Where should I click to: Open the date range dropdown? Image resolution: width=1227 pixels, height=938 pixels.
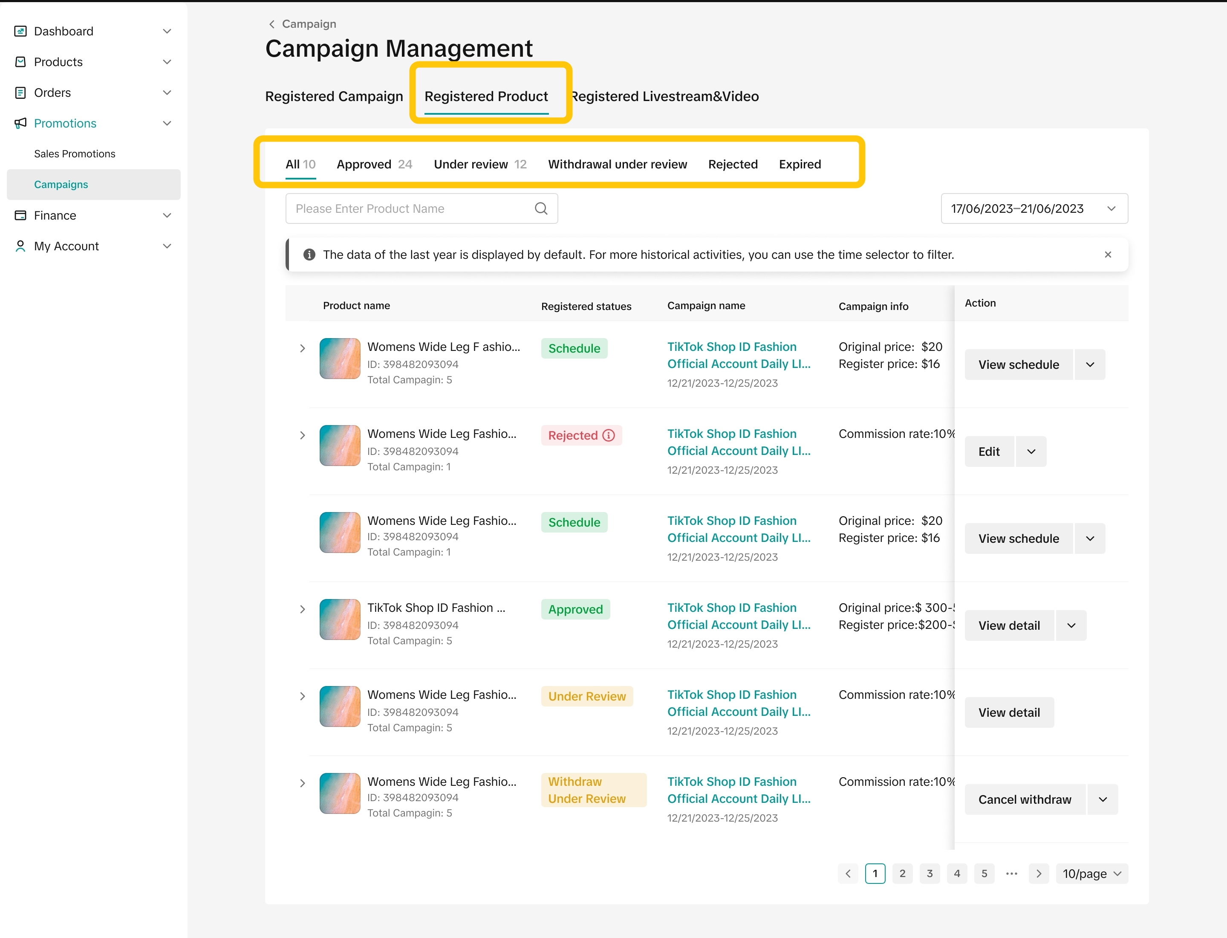(1034, 209)
